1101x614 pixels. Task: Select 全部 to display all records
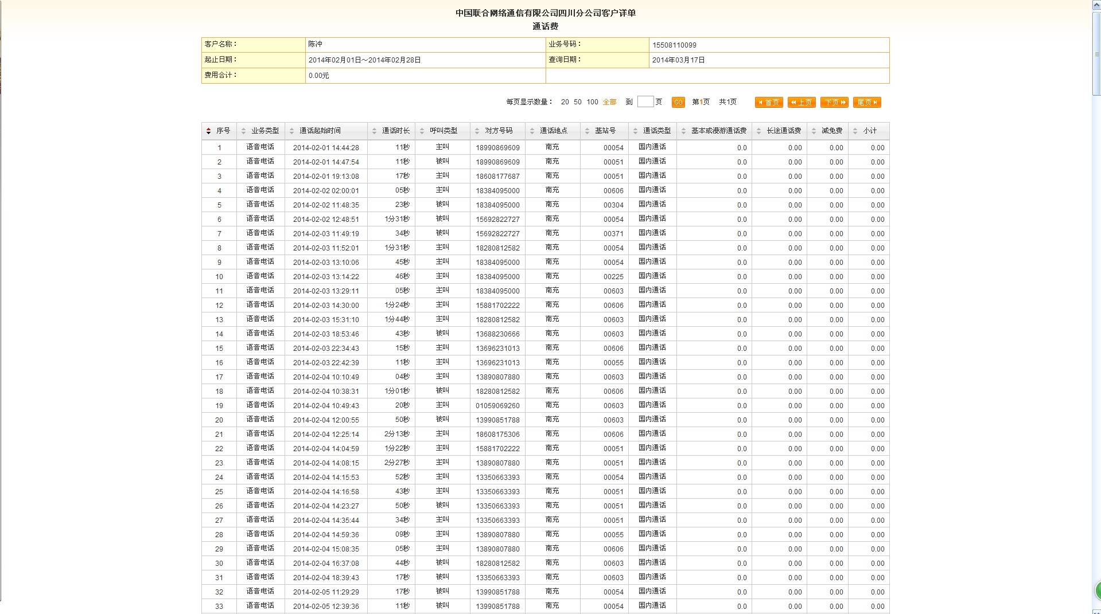609,102
